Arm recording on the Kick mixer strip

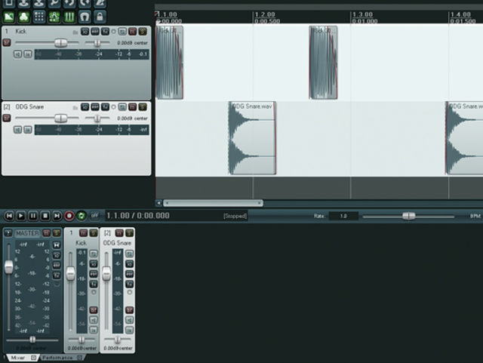pos(94,309)
